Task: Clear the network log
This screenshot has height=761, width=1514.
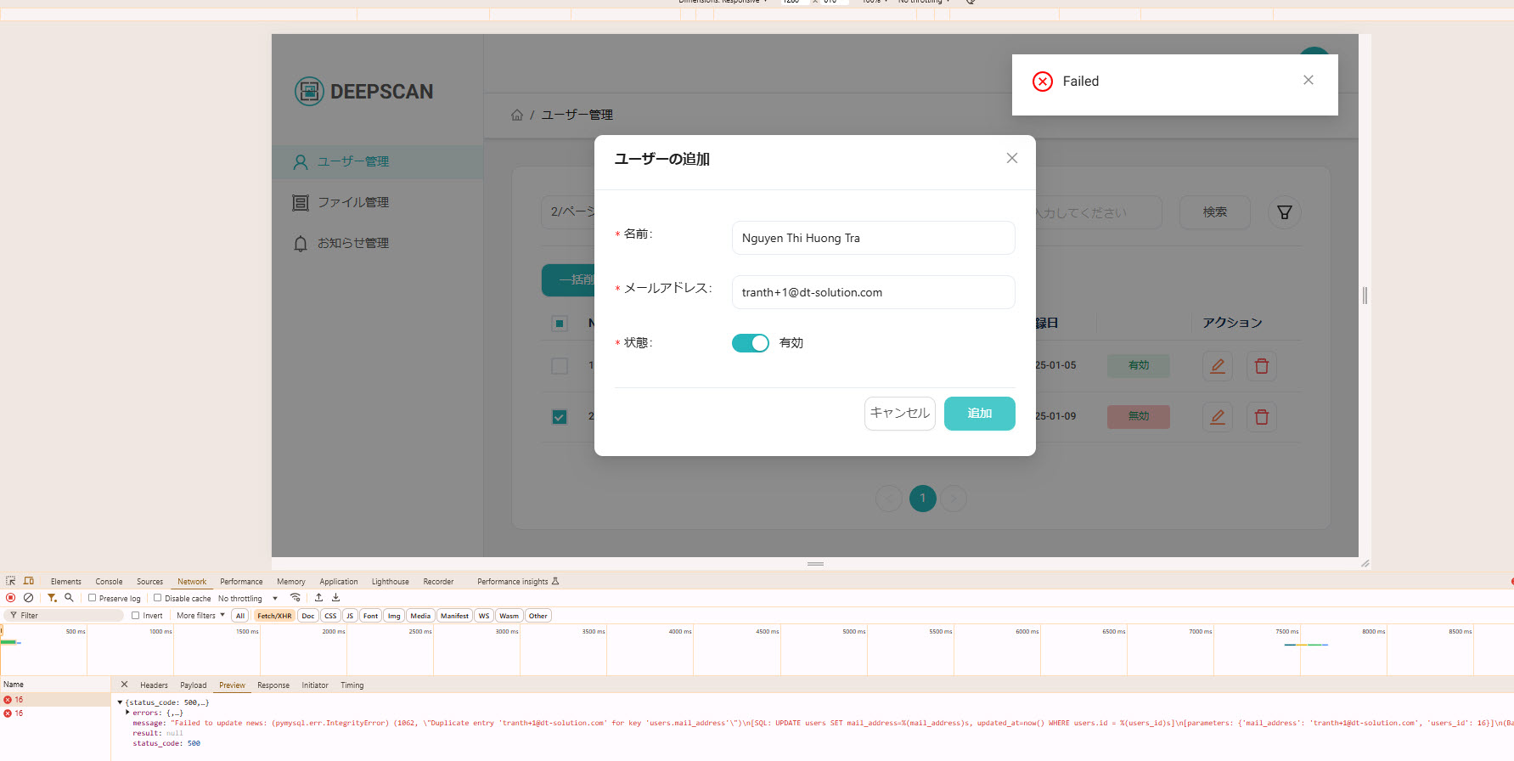Action: (x=29, y=598)
